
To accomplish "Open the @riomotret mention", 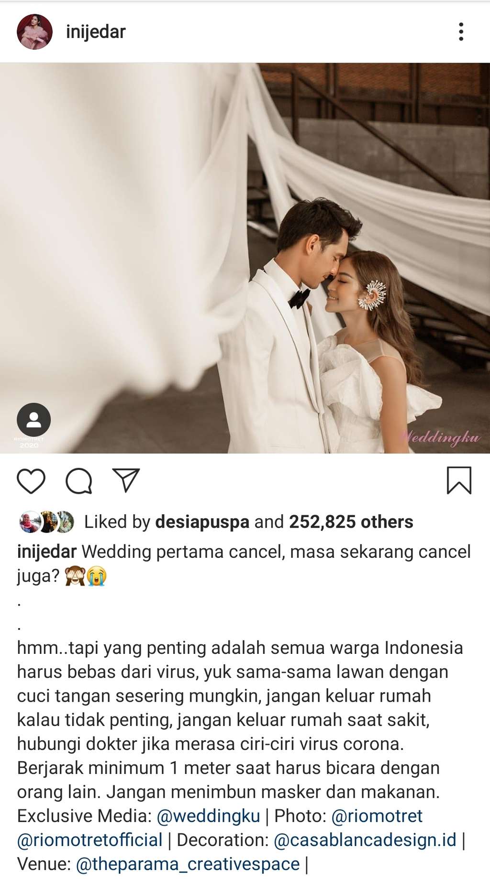I will click(x=377, y=816).
